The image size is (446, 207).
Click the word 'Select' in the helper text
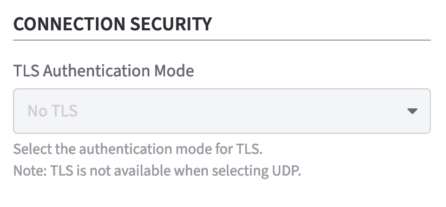(x=32, y=149)
